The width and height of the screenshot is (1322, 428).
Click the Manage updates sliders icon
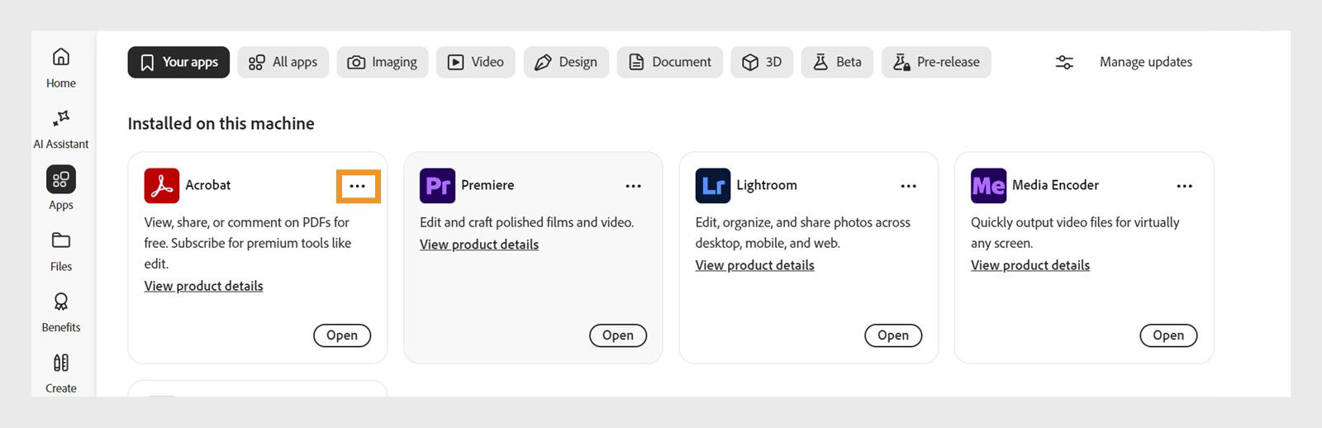[1064, 62]
